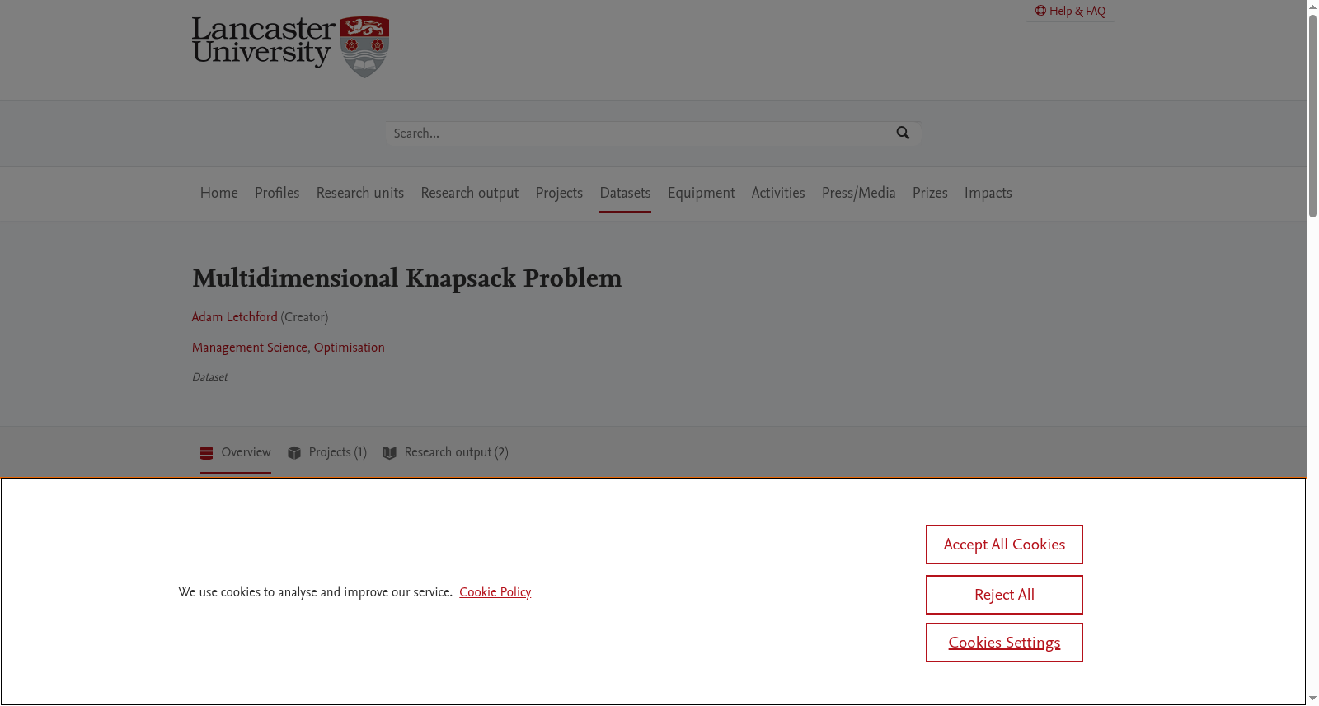The image size is (1319, 706).
Task: Click the Lancaster University logo
Action: 290,46
